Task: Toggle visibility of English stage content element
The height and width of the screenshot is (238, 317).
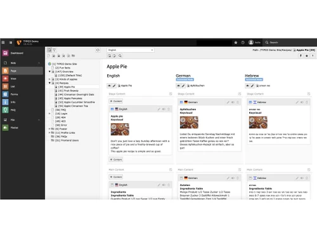Action: click(x=164, y=109)
